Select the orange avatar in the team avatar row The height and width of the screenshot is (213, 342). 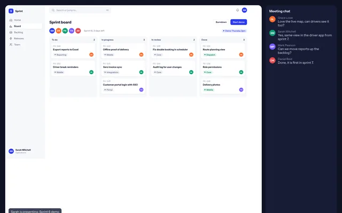(58, 31)
